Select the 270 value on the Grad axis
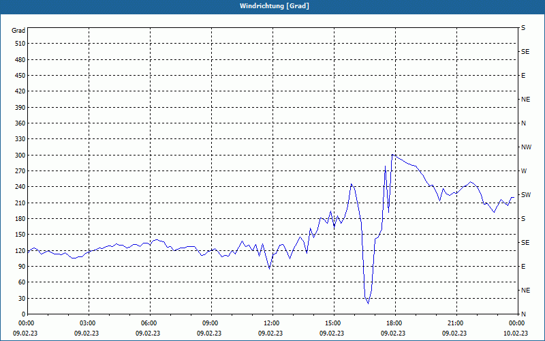 point(20,171)
